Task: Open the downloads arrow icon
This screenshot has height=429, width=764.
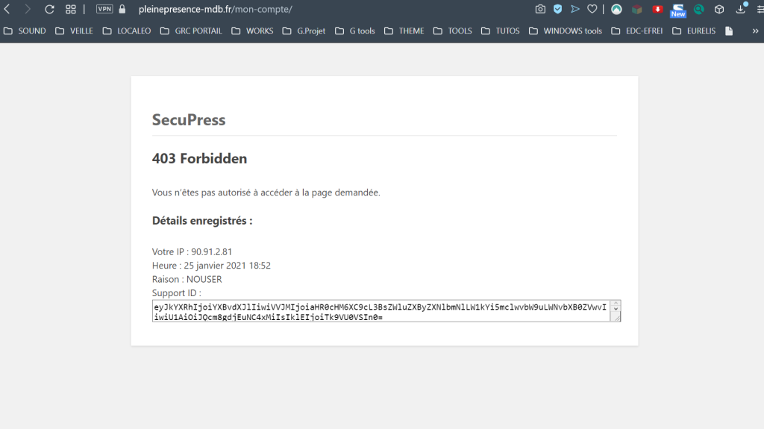Action: click(741, 9)
